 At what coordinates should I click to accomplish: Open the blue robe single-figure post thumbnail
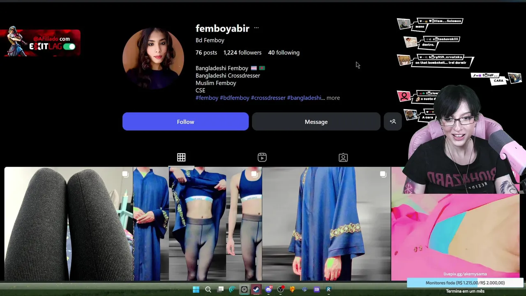pyautogui.click(x=326, y=224)
